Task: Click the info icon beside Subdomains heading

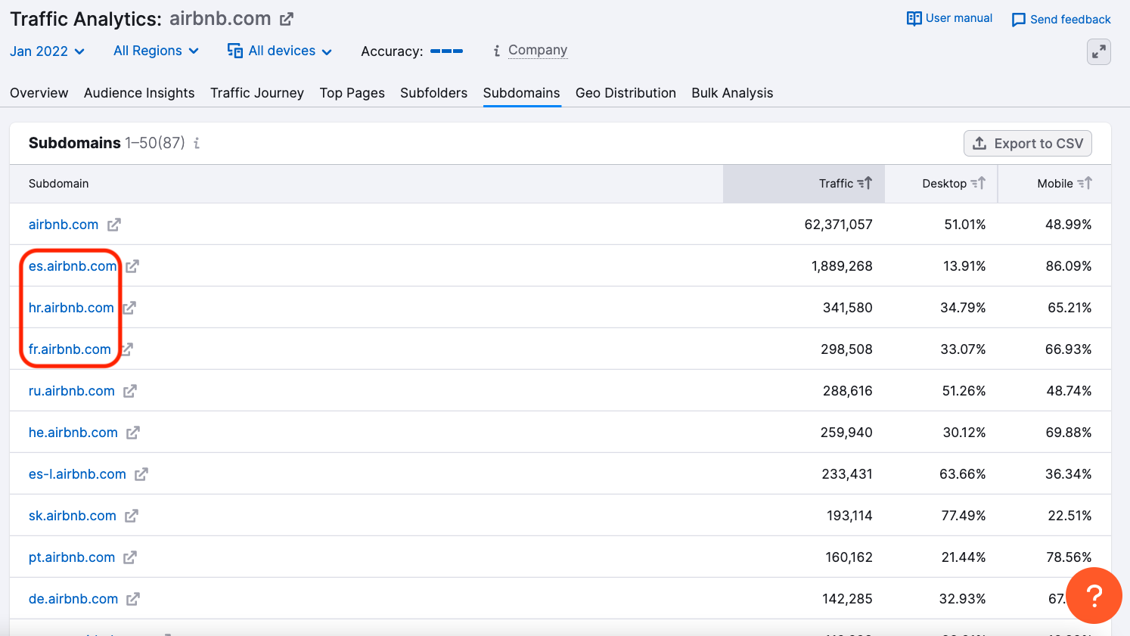Action: point(197,143)
